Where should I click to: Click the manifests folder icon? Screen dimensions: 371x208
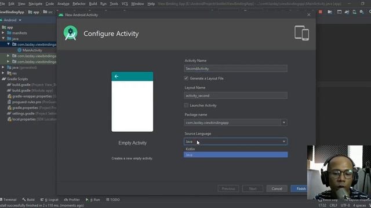[9, 33]
